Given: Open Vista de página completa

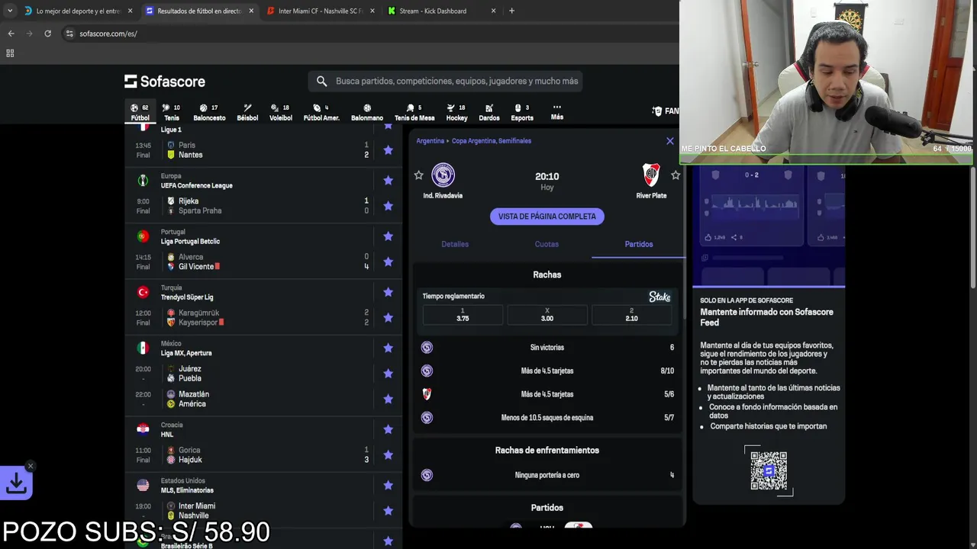Looking at the screenshot, I should coord(547,217).
